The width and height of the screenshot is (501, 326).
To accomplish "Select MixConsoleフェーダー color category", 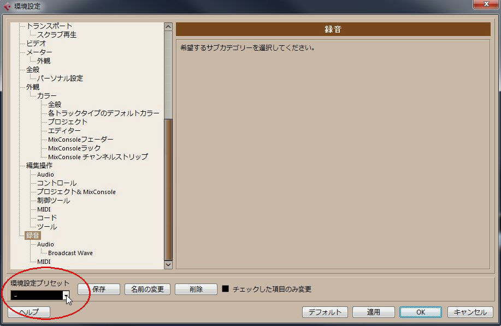I will pos(81,140).
